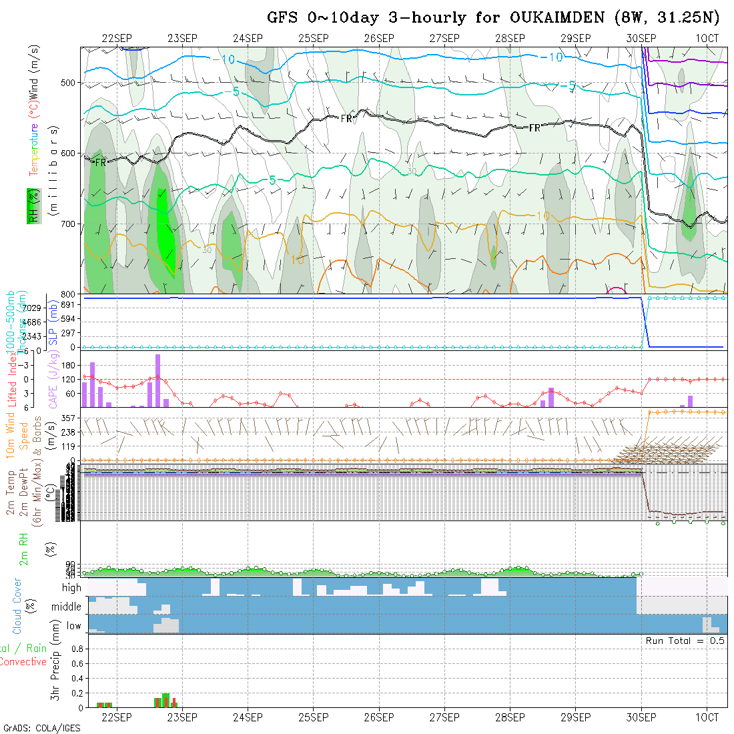Screen dimensions: 734x734
Task: Select the 1OCT date marker on top axis
Action: click(707, 38)
